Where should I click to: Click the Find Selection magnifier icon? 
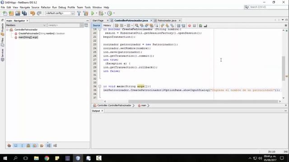point(136,26)
